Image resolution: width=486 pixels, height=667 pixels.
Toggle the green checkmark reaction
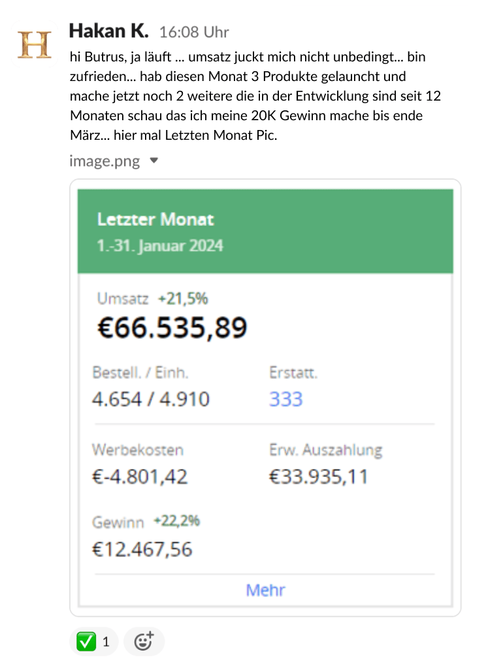click(93, 642)
